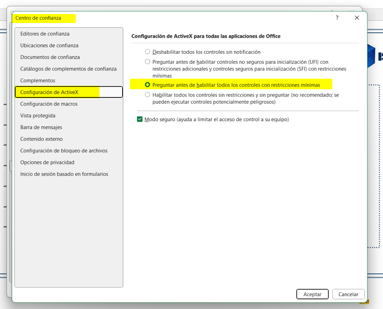Choose Deshabilitar todos los controles sin notificación
This screenshot has height=309, width=383.
click(147, 52)
